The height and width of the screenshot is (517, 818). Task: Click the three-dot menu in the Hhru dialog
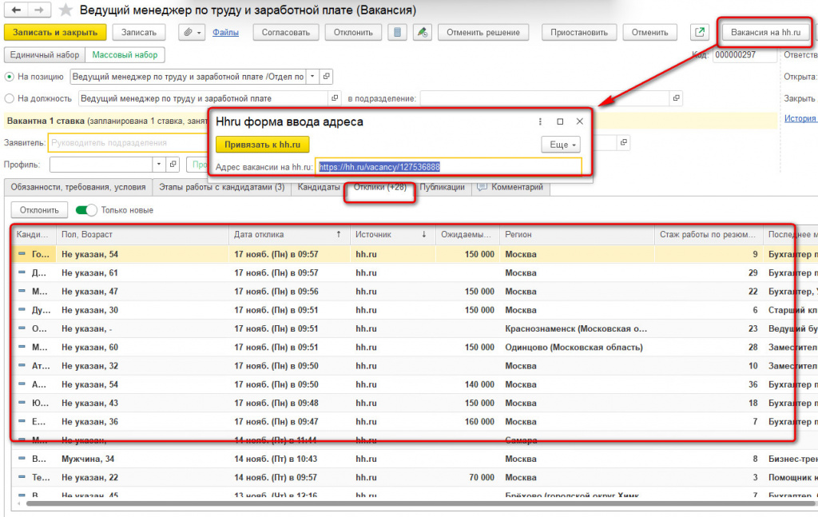coord(540,121)
